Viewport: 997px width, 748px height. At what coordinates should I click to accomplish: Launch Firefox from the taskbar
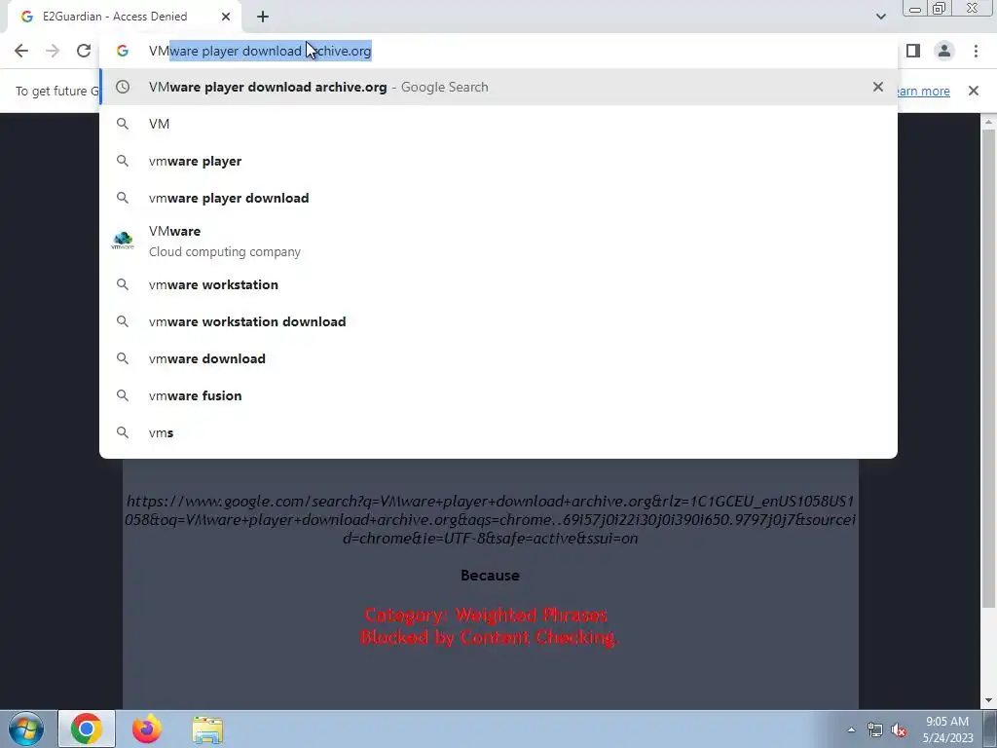click(x=147, y=729)
